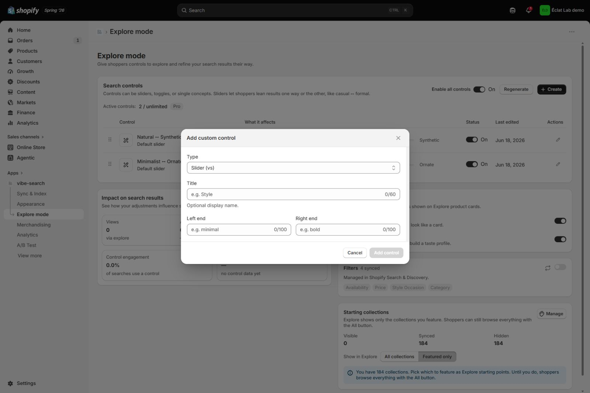Select Explore mode in sidebar

point(44,214)
